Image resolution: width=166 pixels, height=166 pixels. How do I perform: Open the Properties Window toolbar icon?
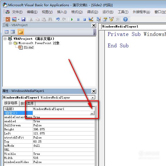click(105, 19)
